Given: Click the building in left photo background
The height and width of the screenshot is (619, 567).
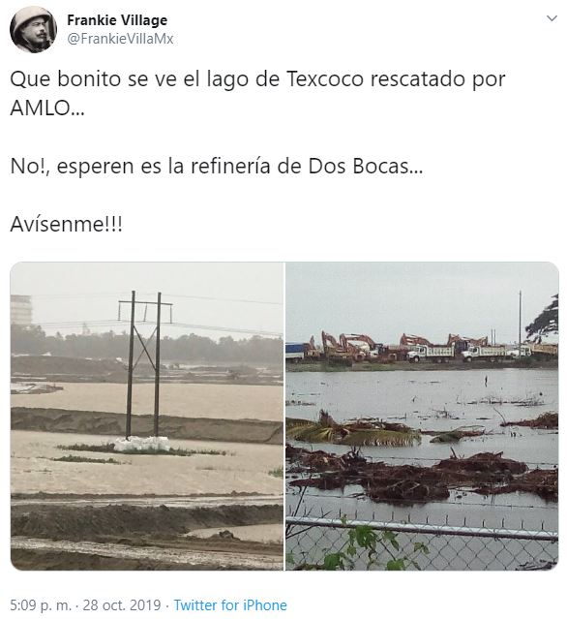Looking at the screenshot, I should click(20, 309).
